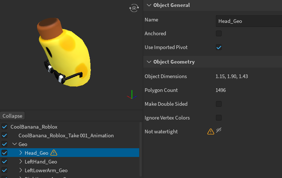The image size is (282, 178).
Task: Edit the Name field containing Head_Geo
Action: pyautogui.click(x=249, y=21)
